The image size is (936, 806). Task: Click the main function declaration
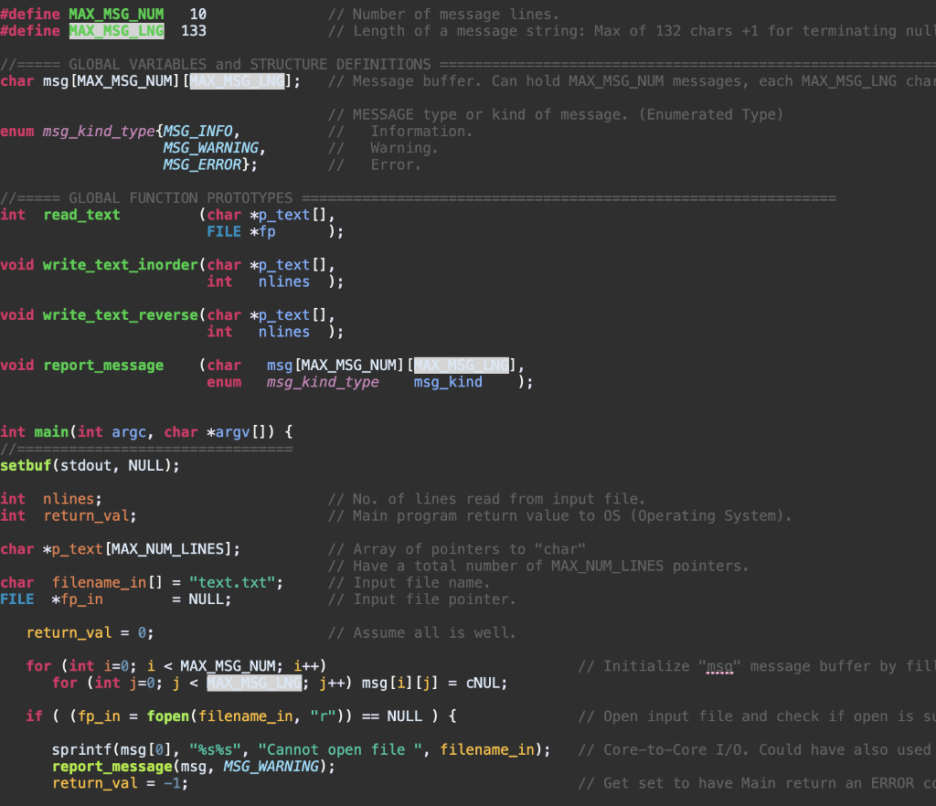point(50,431)
